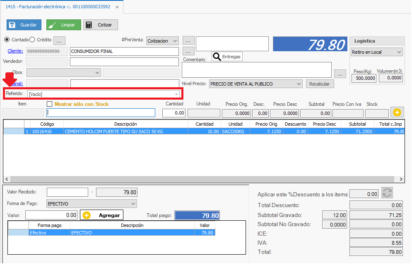Expand the Referido dropdown

[176, 94]
